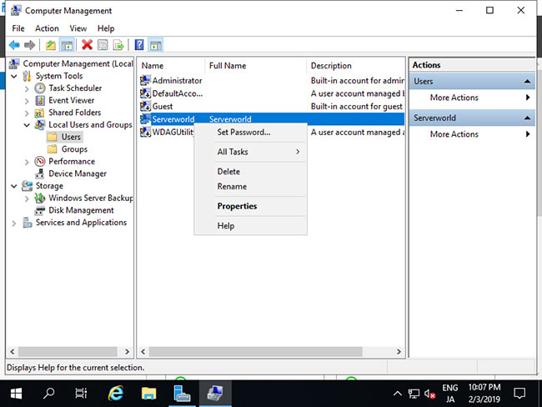Collapse the Serverworld section in Actions pane

tap(527, 118)
